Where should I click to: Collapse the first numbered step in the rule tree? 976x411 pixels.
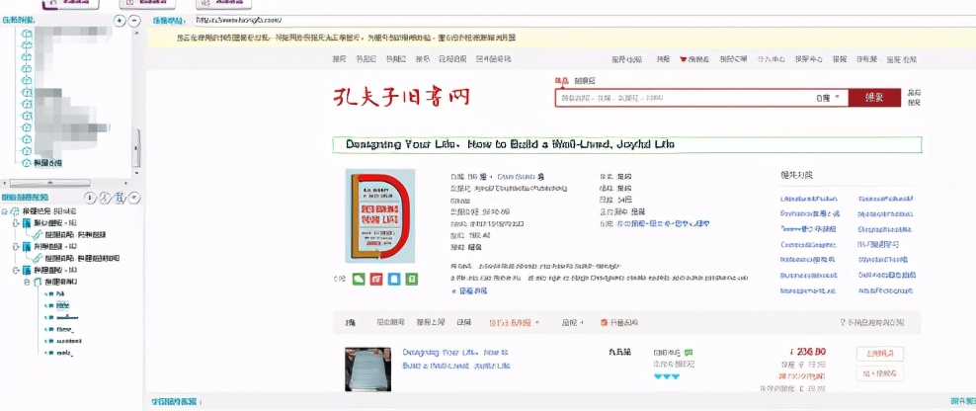[16, 223]
